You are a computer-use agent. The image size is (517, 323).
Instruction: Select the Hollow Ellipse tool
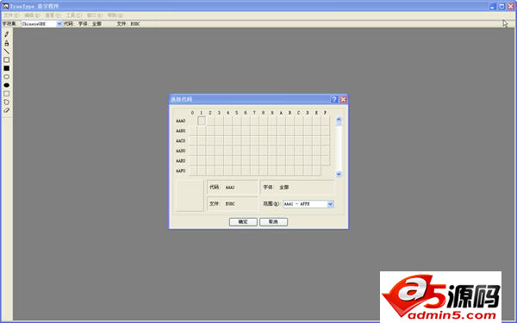[7, 77]
